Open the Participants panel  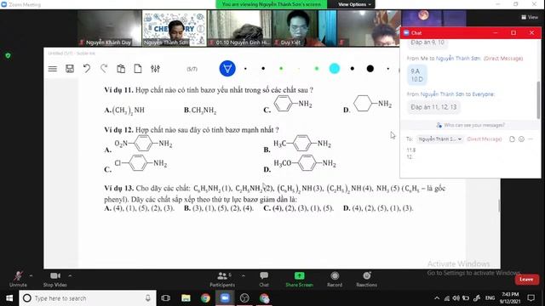(x=222, y=280)
